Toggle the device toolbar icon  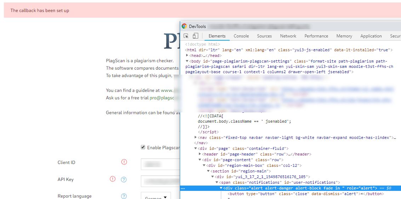click(x=195, y=36)
